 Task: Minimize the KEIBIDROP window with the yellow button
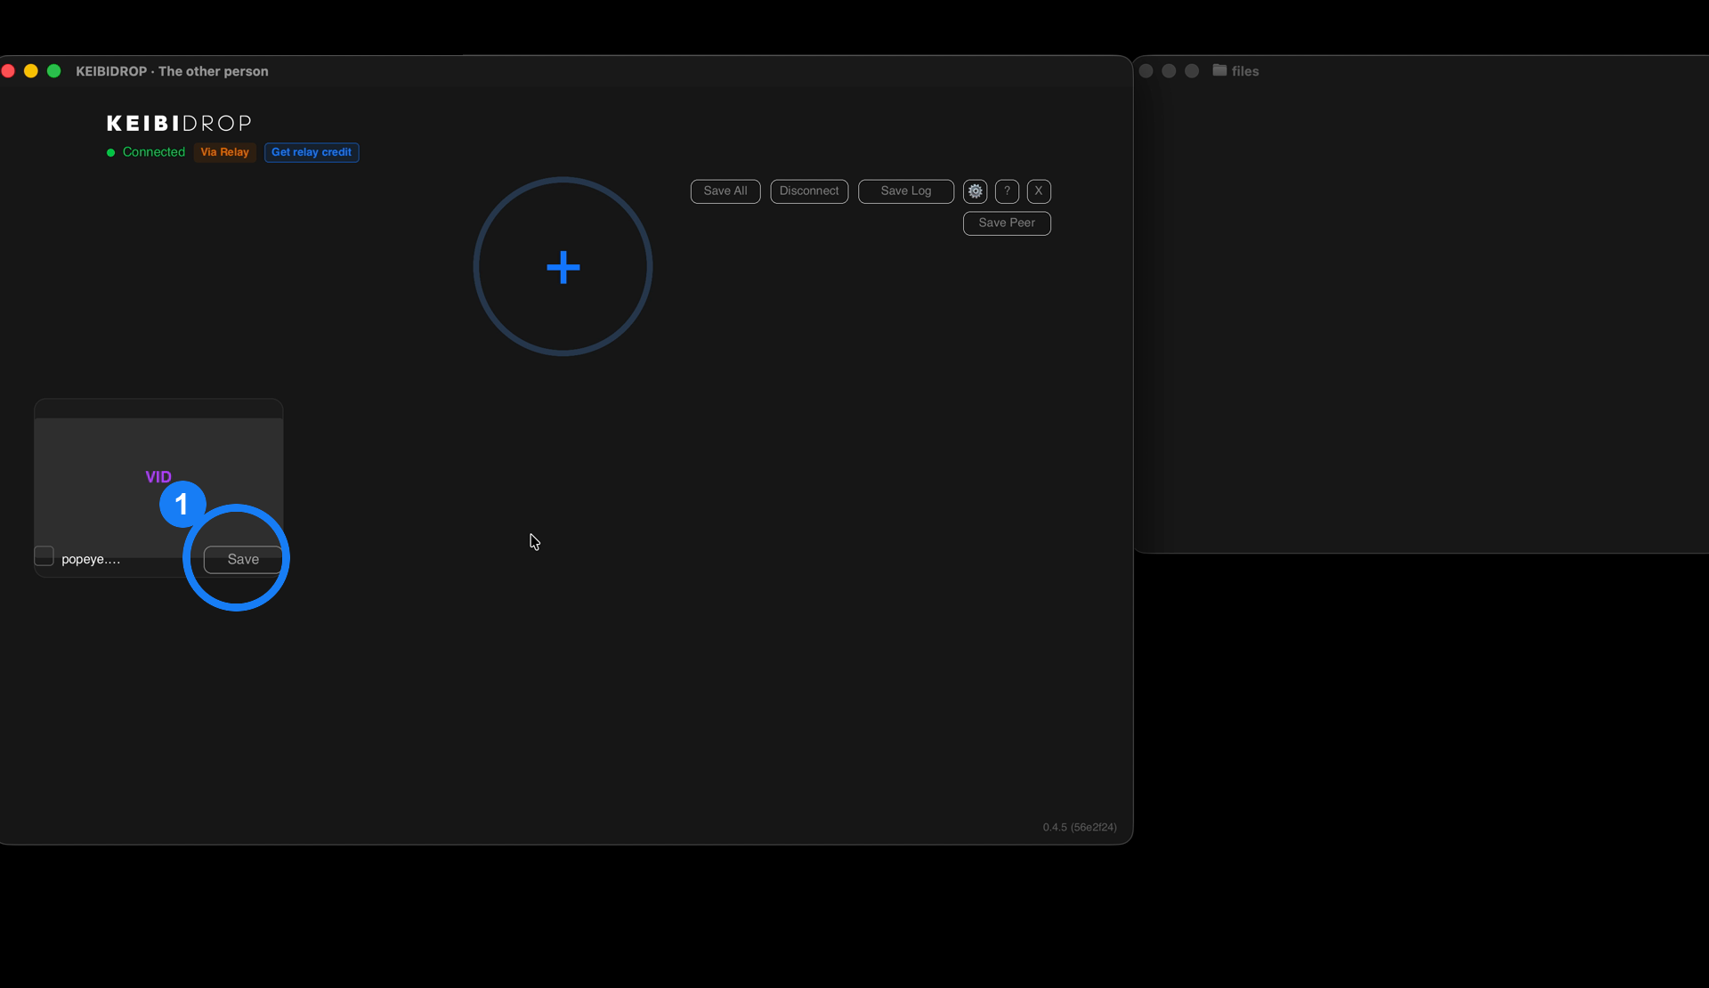tap(30, 71)
